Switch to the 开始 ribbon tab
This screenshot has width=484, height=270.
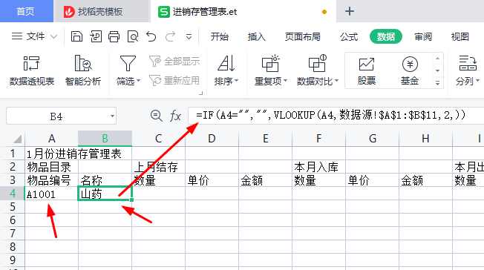(x=220, y=37)
